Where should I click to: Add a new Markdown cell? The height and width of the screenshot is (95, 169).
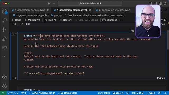(x=32, y=20)
